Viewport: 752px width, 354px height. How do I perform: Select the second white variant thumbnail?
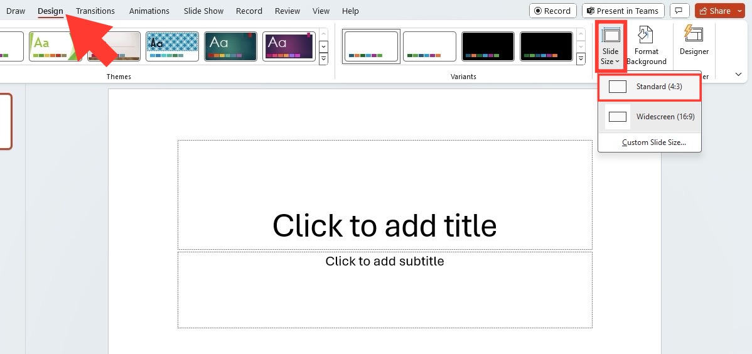(x=429, y=46)
